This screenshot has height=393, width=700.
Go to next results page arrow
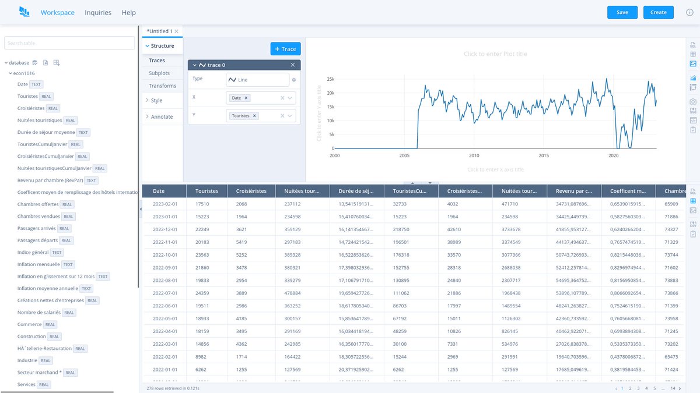coord(681,388)
